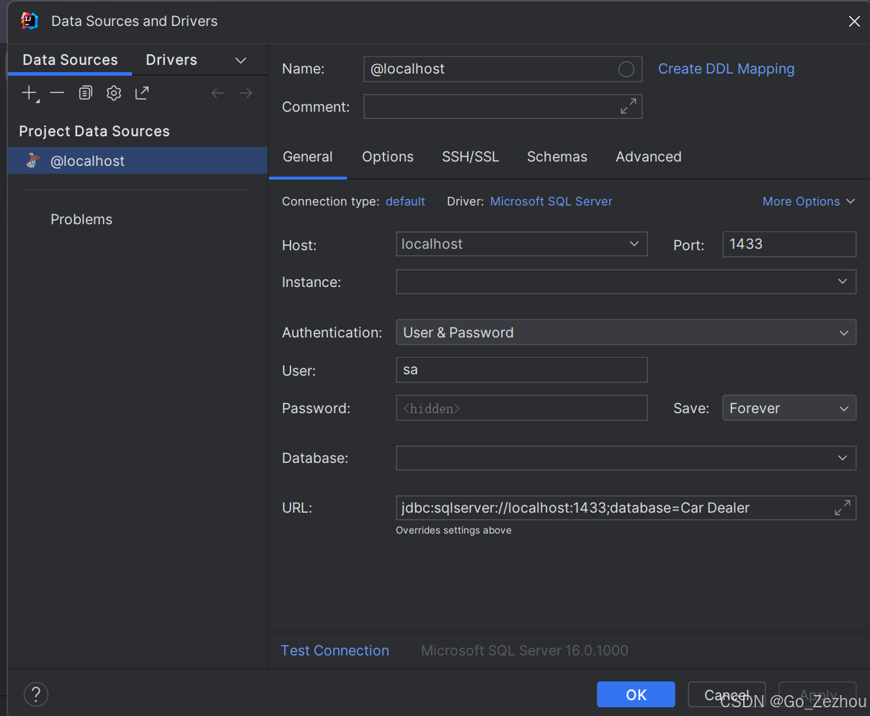Add a new data source with plus icon

click(x=29, y=93)
